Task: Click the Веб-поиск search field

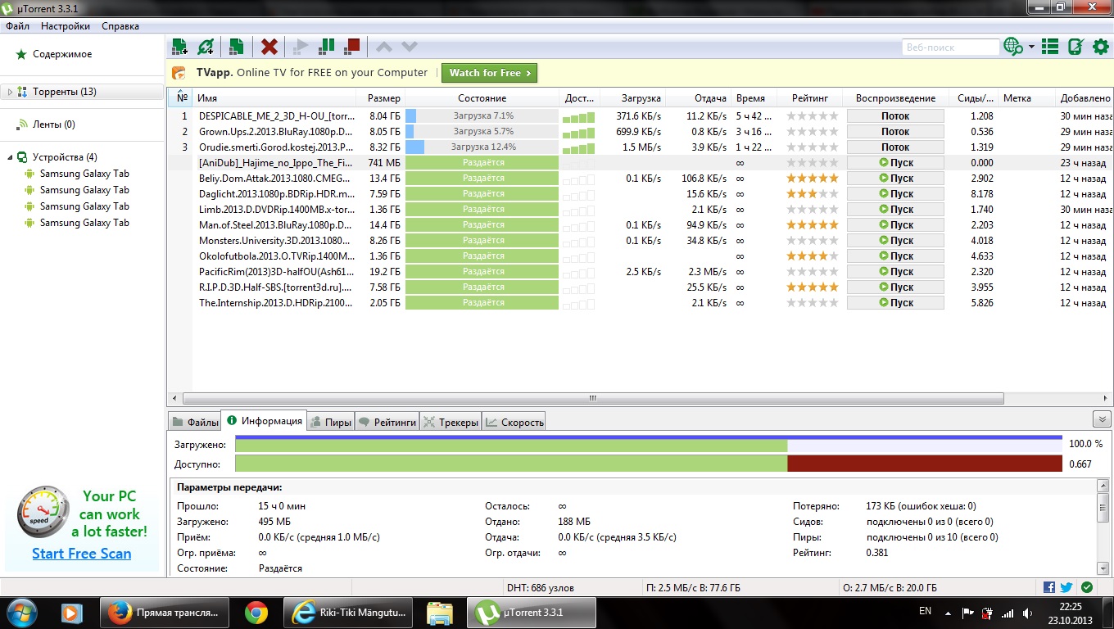Action: click(950, 48)
